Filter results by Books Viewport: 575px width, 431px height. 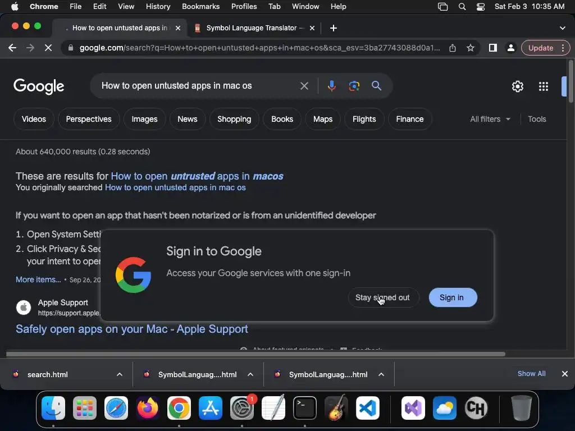(282, 119)
